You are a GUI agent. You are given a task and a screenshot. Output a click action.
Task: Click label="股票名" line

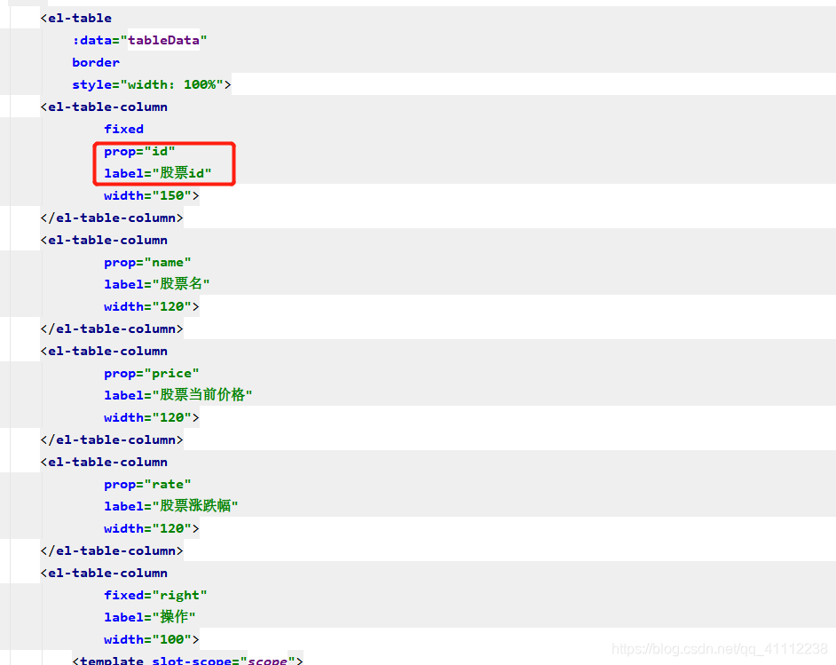pos(157,284)
